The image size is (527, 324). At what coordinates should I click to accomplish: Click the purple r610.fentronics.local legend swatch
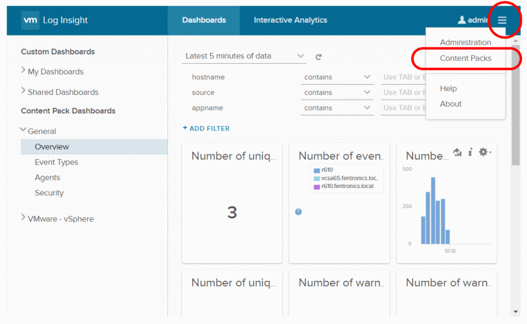pyautogui.click(x=317, y=187)
